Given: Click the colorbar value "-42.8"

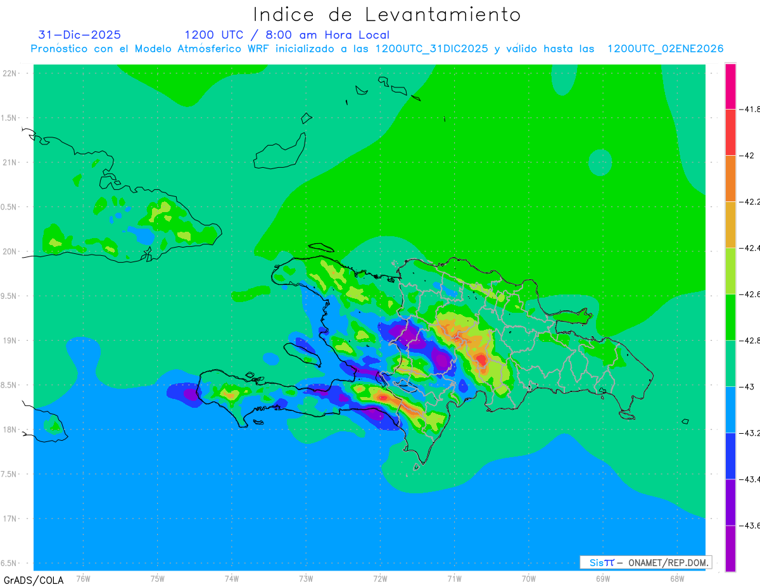Looking at the screenshot, I should point(750,340).
